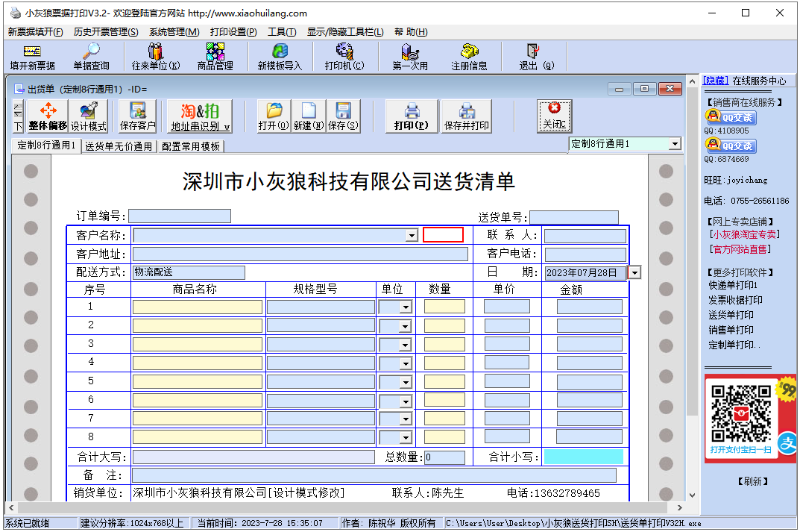This screenshot has height=532, width=800.
Task: Click 快递单打印 link
Action: (x=733, y=285)
